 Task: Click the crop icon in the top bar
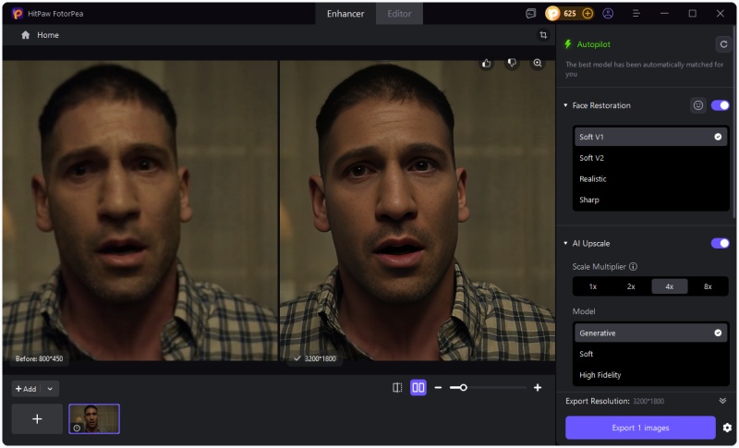pyautogui.click(x=543, y=35)
